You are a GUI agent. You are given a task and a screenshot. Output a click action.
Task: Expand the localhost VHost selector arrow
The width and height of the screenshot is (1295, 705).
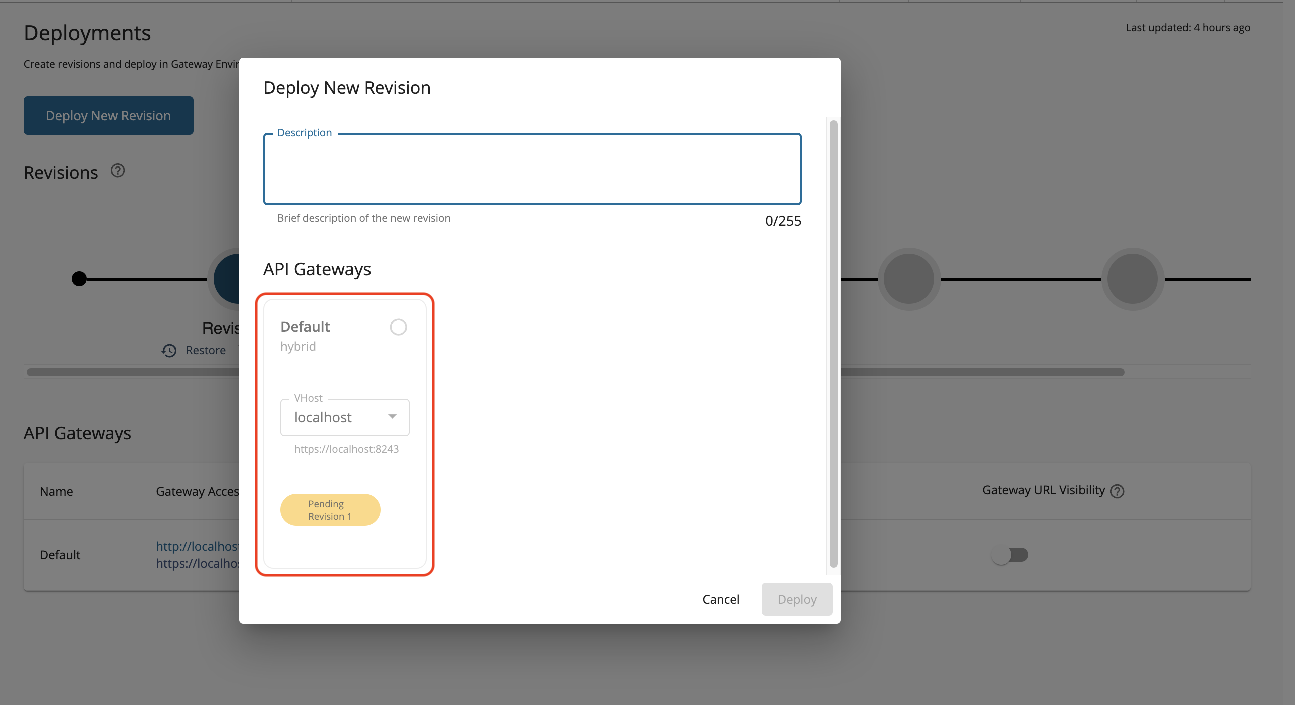point(392,417)
